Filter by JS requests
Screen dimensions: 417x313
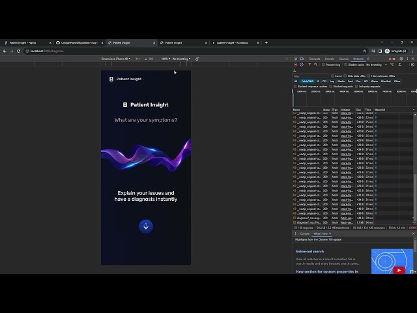coord(317,81)
